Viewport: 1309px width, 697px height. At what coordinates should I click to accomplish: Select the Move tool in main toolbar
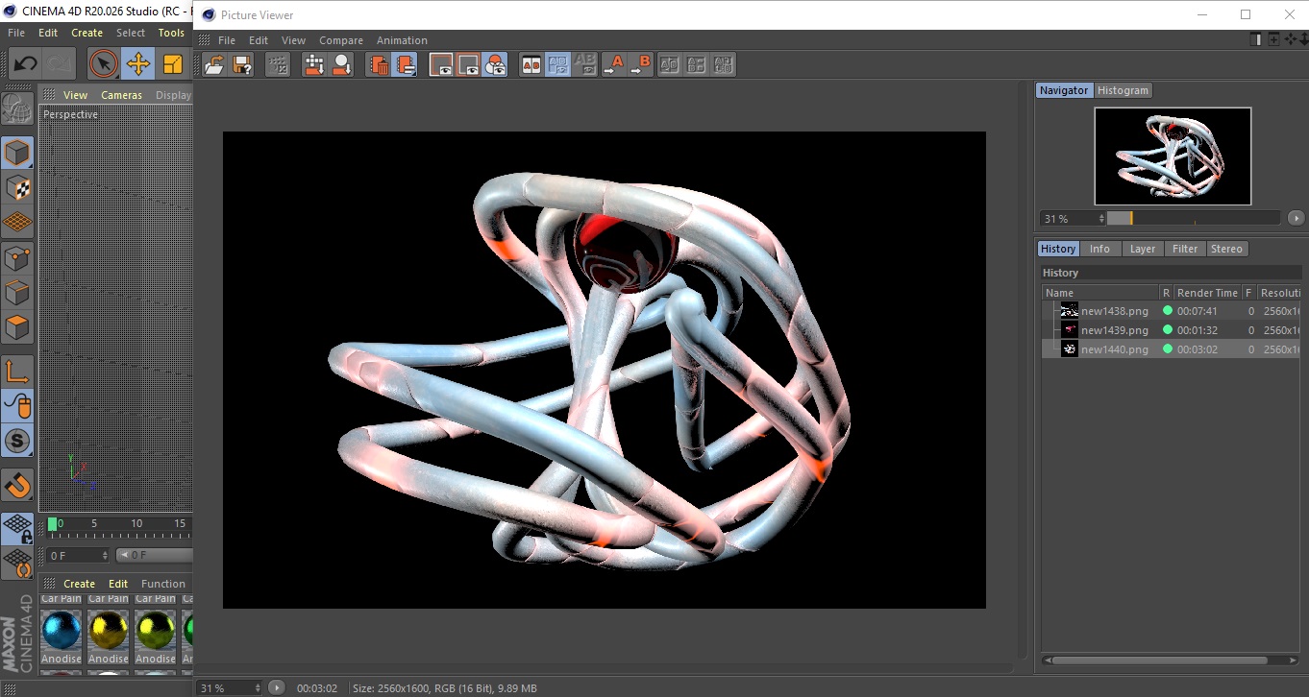[138, 64]
